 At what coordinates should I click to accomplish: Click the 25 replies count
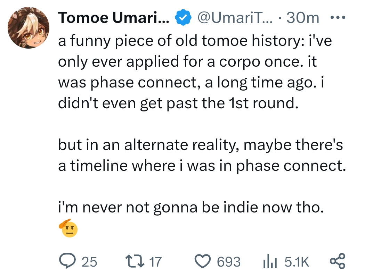pos(89,262)
